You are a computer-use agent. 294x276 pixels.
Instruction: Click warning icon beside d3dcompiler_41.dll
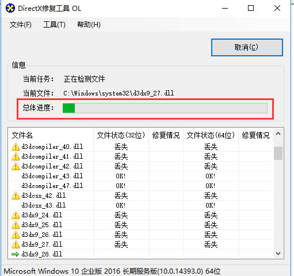coord(16,156)
